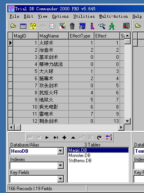Viewport: 144px width, 193px height.
Task: Open the table grid view icon
Action: [x=23, y=26]
